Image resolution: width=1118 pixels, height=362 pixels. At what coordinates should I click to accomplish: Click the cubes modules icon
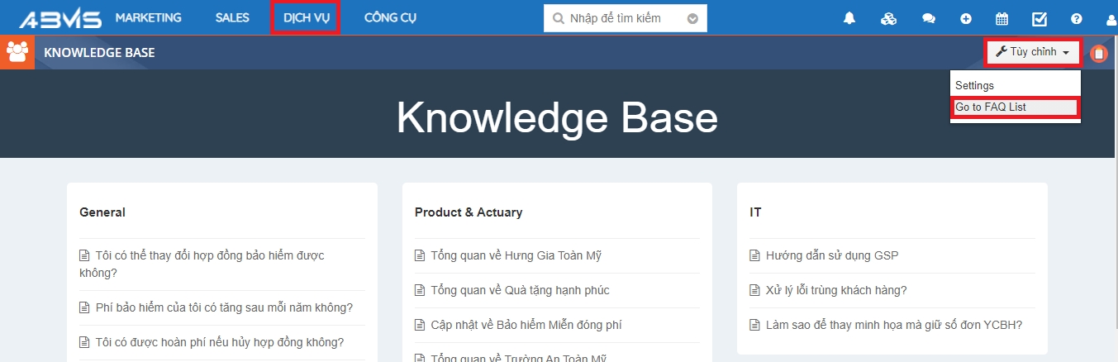(x=888, y=18)
